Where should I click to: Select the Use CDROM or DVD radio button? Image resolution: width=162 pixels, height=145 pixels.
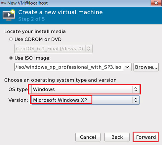11,39
